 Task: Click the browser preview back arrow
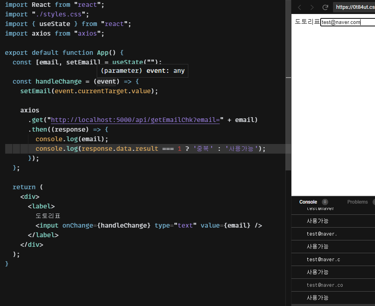click(299, 8)
